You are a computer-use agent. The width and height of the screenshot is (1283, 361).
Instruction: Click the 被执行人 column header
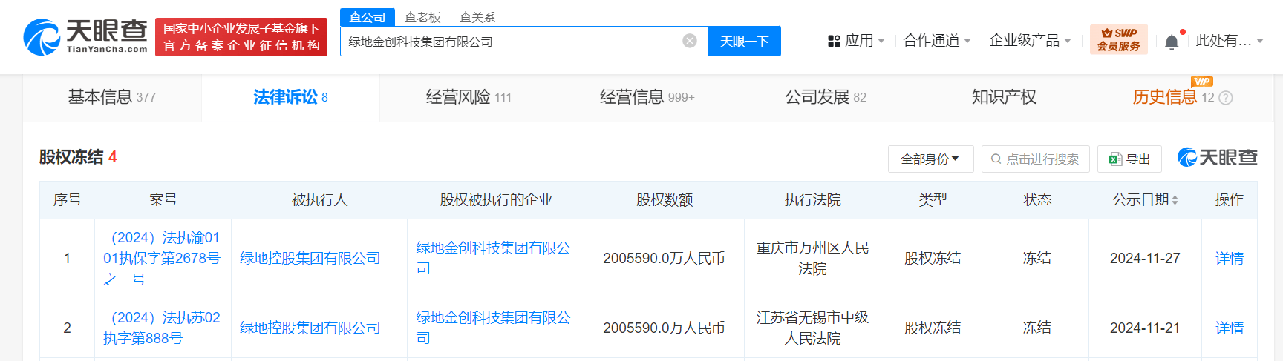(x=319, y=200)
